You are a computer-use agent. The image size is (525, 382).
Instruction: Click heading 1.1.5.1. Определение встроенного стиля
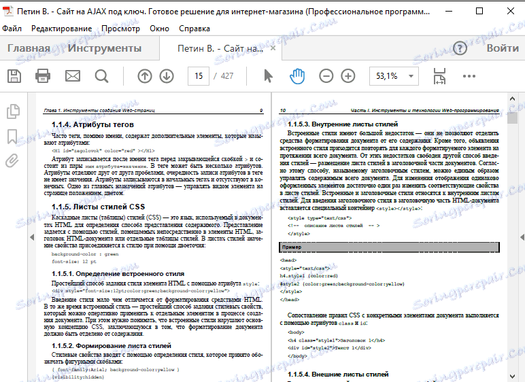118,274
